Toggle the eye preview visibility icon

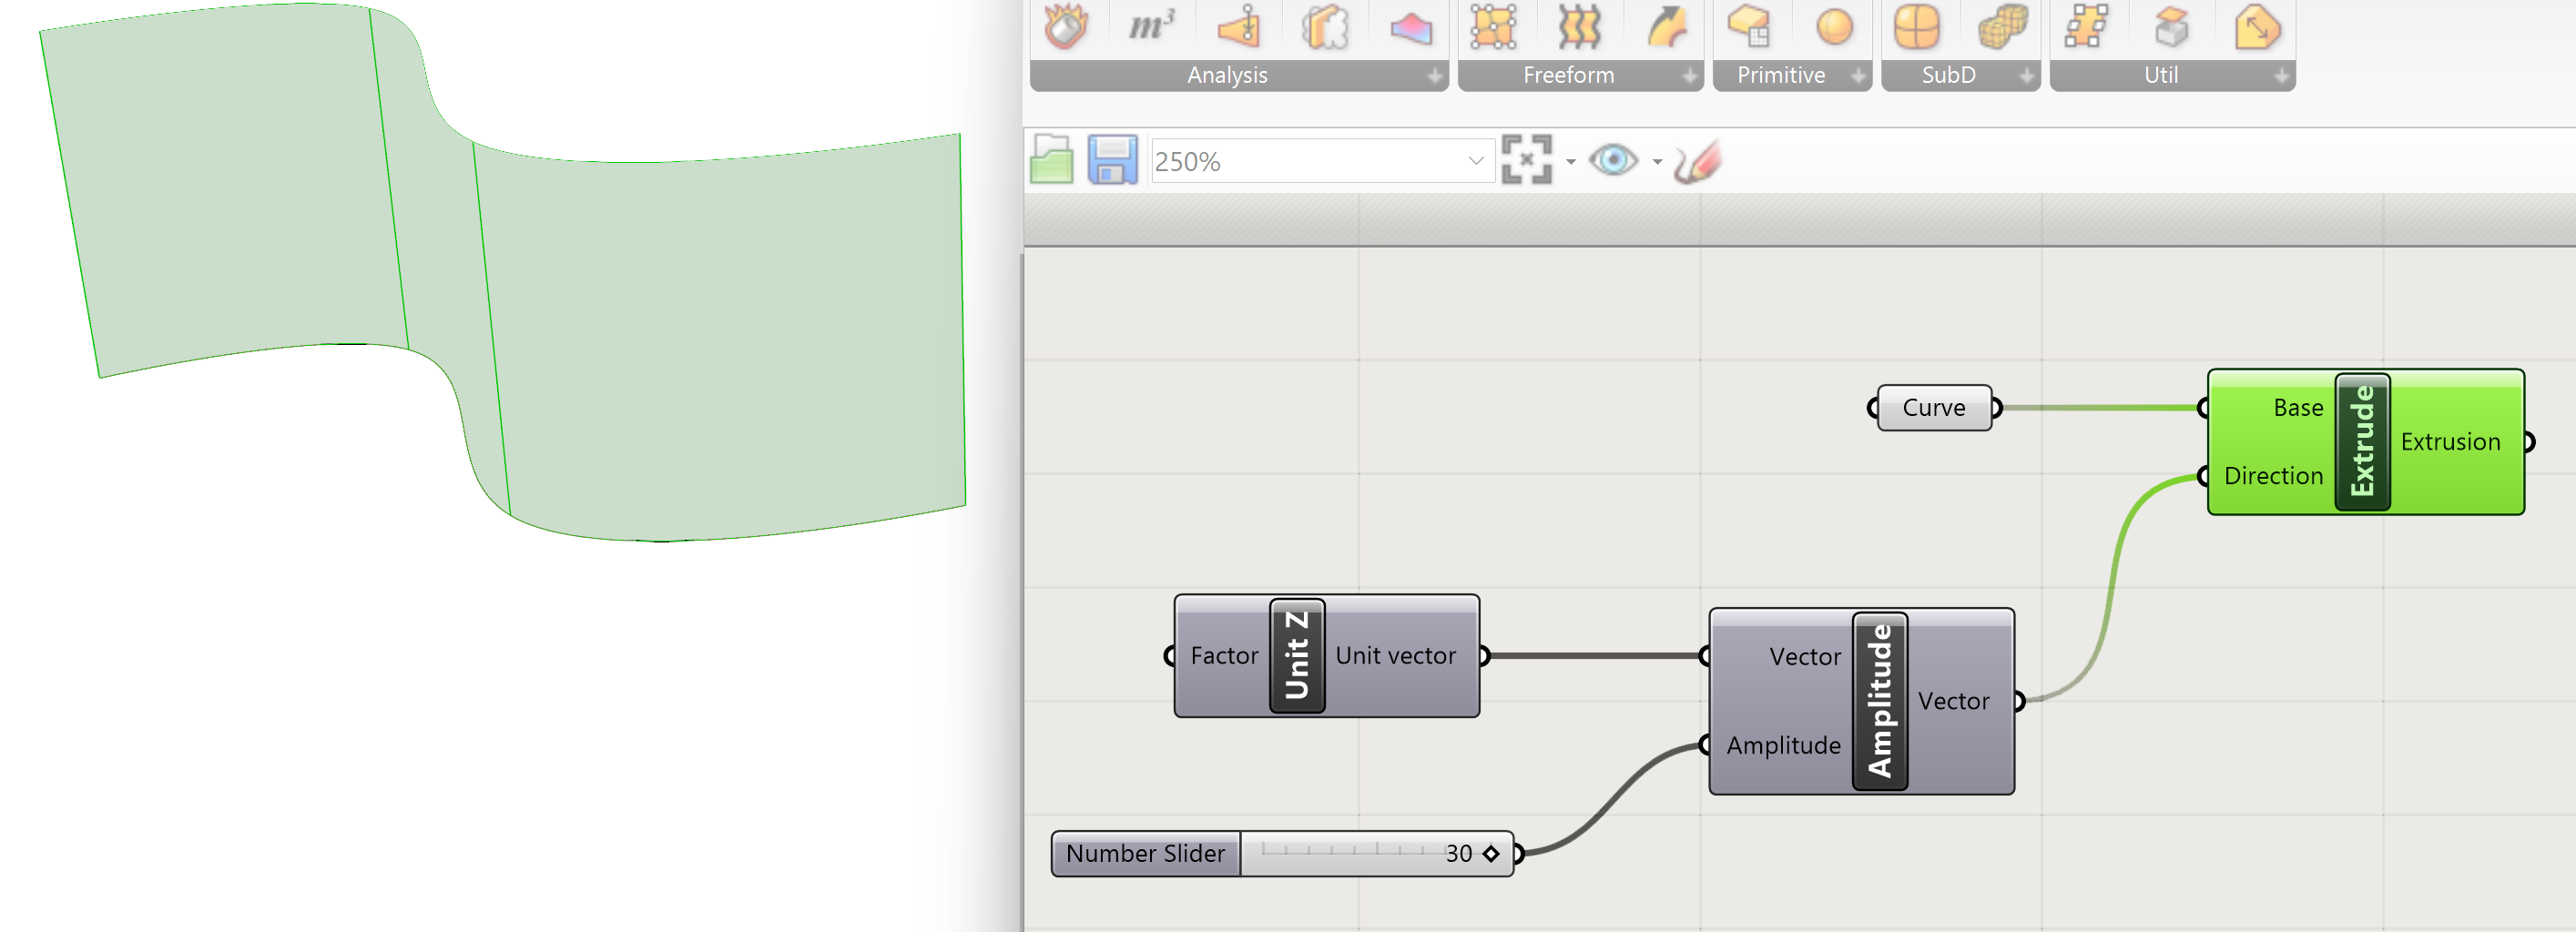point(1612,160)
